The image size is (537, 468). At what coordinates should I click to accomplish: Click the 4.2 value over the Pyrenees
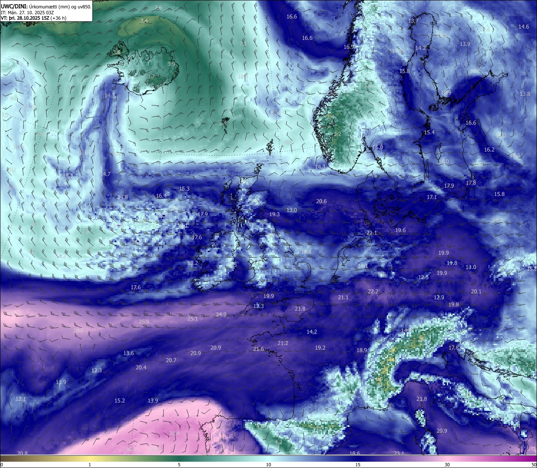coord(278,442)
